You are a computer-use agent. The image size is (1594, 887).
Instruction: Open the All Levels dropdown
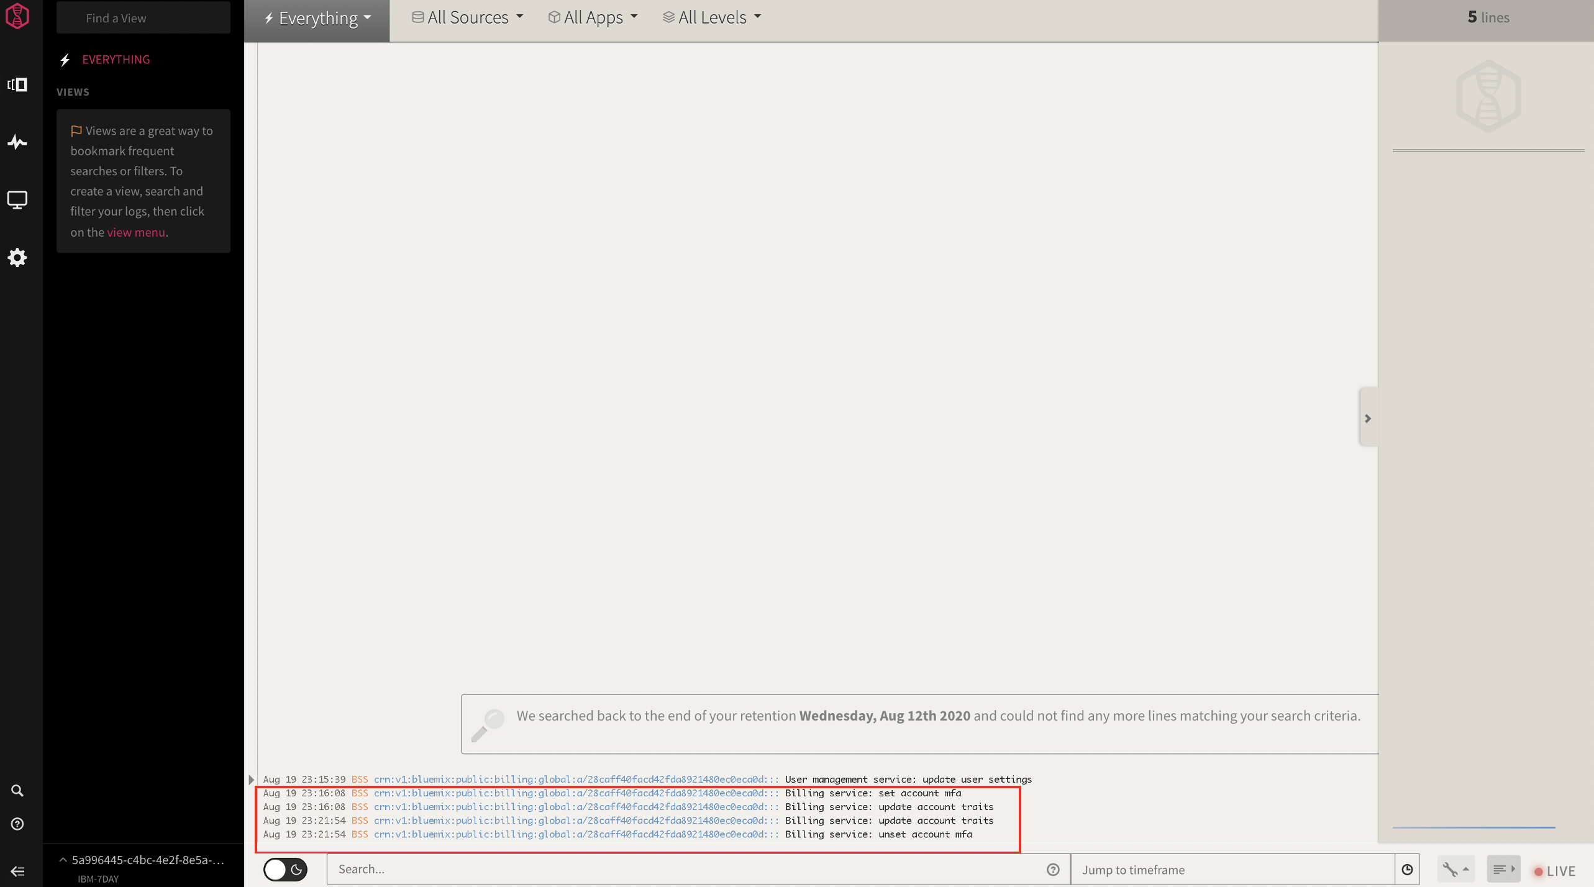pos(712,17)
